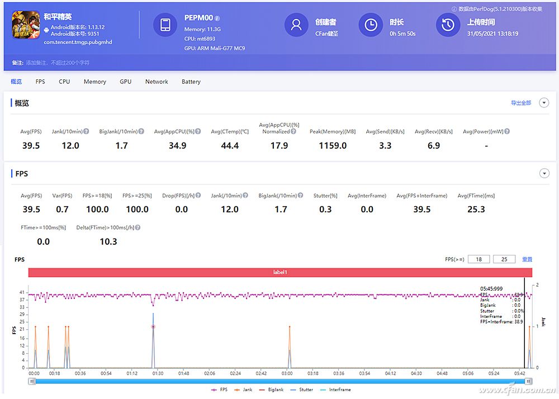
Task: Click the info icon next to PEPM00
Action: 217,18
